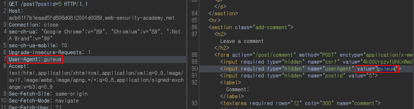
Task: Click the closing </h2> tag
Action: (x=222, y=48)
